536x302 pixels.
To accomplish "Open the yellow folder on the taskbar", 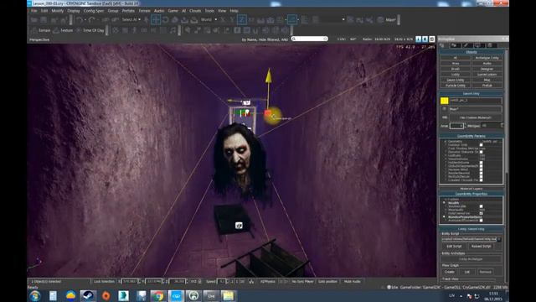I will [228, 296].
